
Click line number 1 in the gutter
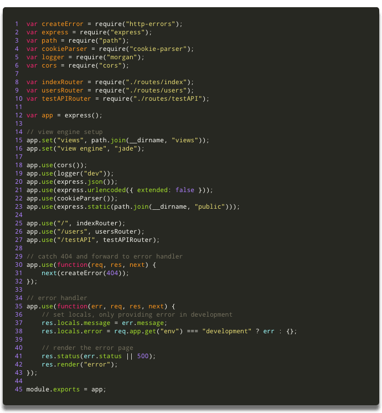point(17,24)
